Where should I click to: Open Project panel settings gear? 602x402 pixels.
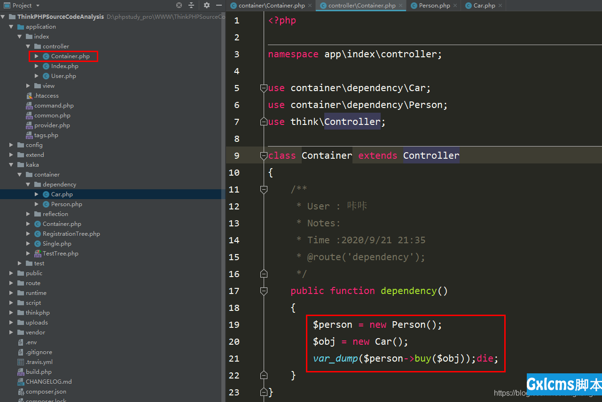[207, 5]
